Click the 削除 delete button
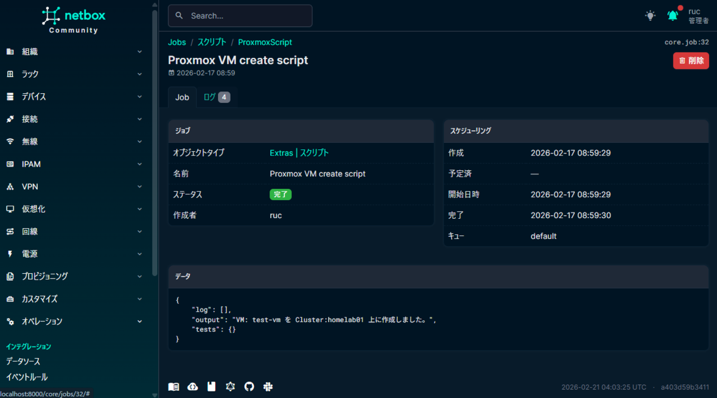This screenshot has height=398, width=717. pyautogui.click(x=691, y=60)
